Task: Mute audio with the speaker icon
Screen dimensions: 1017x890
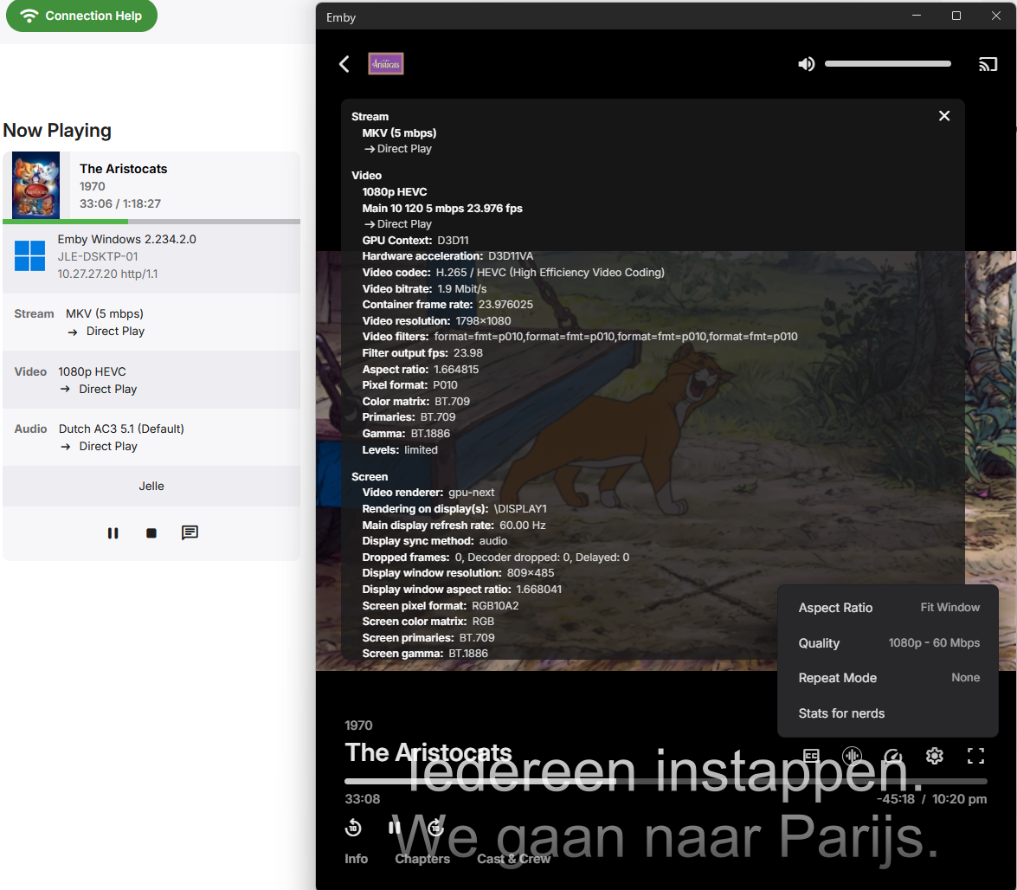Action: pyautogui.click(x=806, y=63)
